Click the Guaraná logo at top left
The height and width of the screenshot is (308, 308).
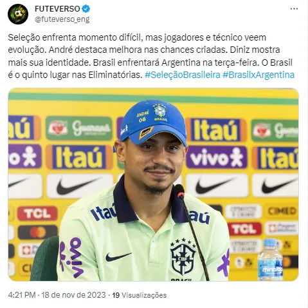click(79, 128)
